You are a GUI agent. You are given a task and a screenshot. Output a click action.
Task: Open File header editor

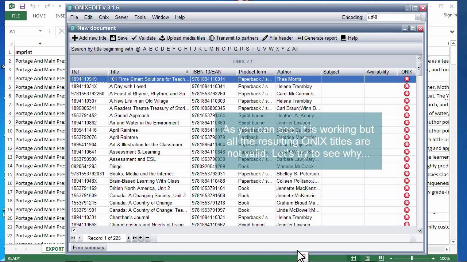[x=278, y=38]
